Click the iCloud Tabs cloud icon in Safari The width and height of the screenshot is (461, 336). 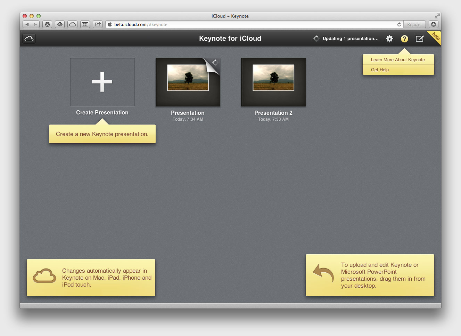click(72, 24)
